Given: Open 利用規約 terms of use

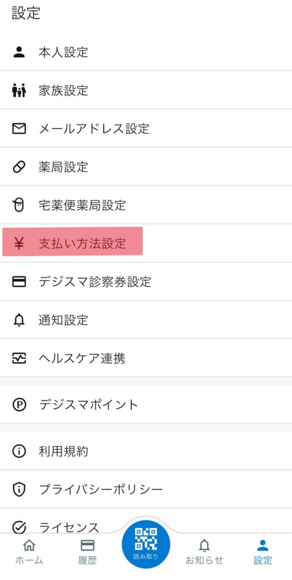Looking at the screenshot, I should (x=146, y=451).
